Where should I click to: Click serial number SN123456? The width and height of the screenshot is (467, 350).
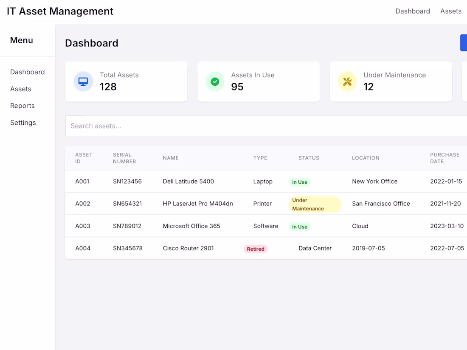pyautogui.click(x=127, y=182)
